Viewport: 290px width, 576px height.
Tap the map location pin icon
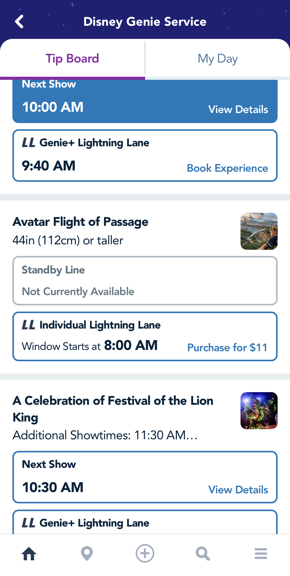click(87, 553)
